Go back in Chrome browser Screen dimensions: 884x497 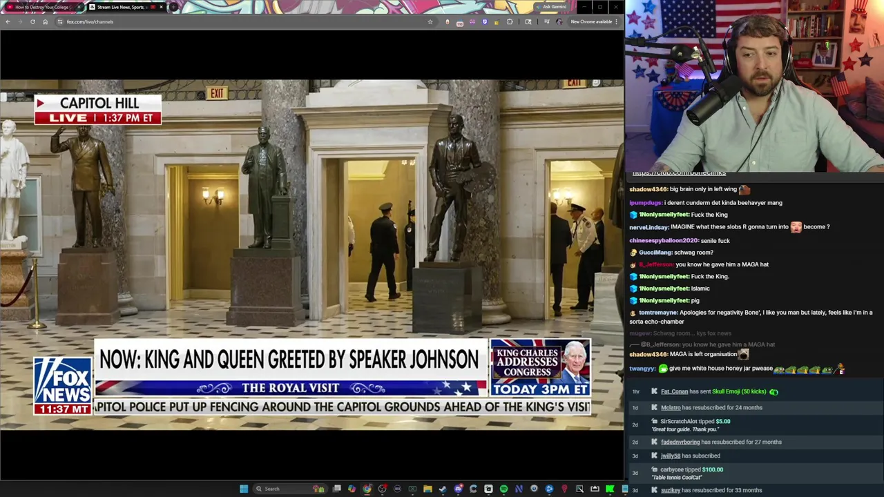click(x=8, y=21)
